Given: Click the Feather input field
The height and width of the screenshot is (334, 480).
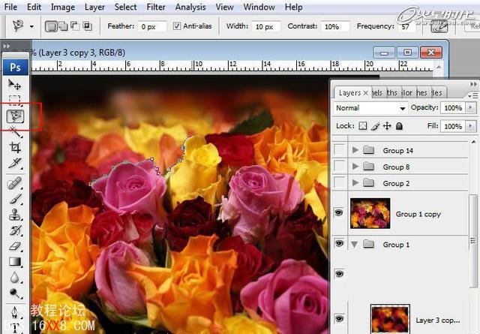Looking at the screenshot, I should pos(152,27).
